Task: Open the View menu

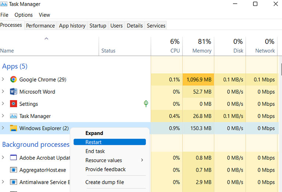Action: 44,15
